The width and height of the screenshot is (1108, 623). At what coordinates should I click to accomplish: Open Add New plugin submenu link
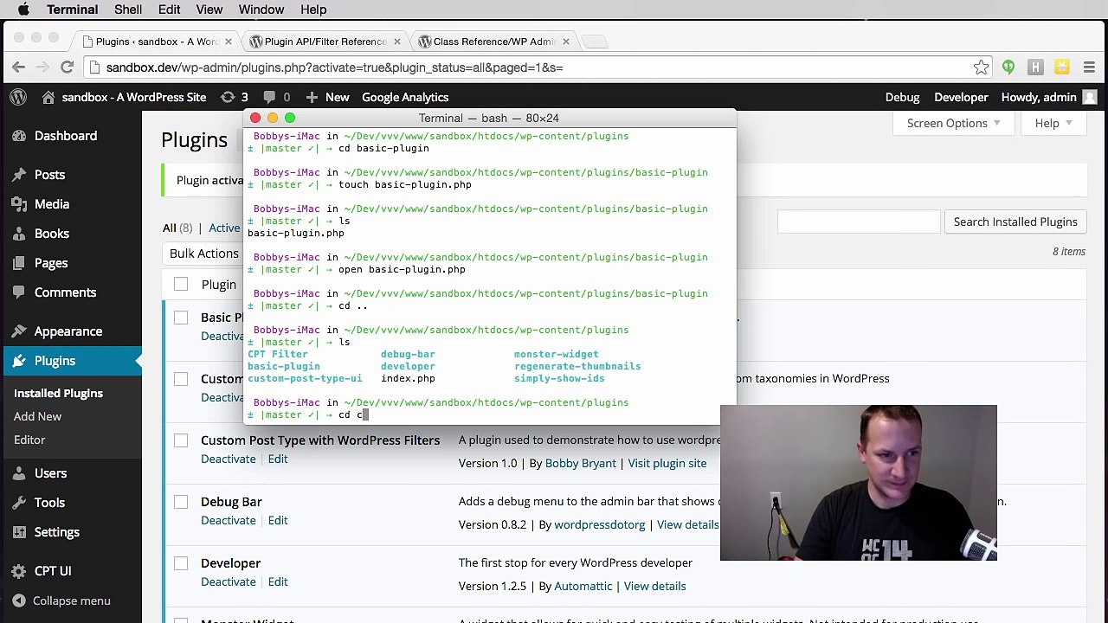(x=37, y=416)
